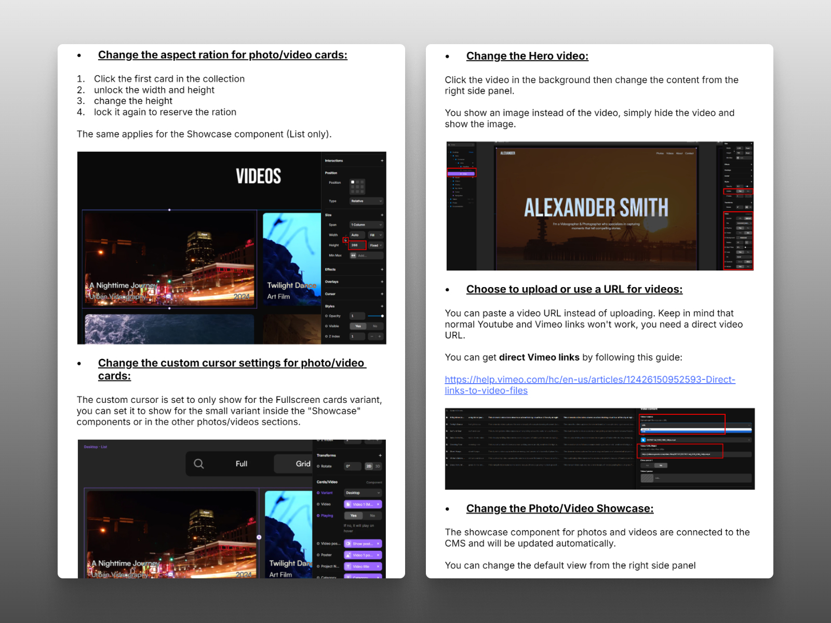Decrease Z Index with minus button
Viewport: 831px width, 623px height.
[x=371, y=336]
